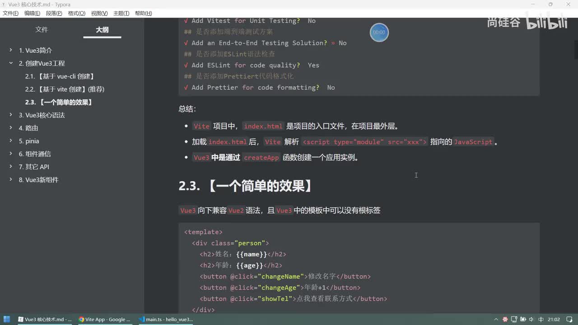Image resolution: width=578 pixels, height=325 pixels.
Task: Go to outline heading 2.3.【一个简单的效果】
Action: tap(59, 102)
